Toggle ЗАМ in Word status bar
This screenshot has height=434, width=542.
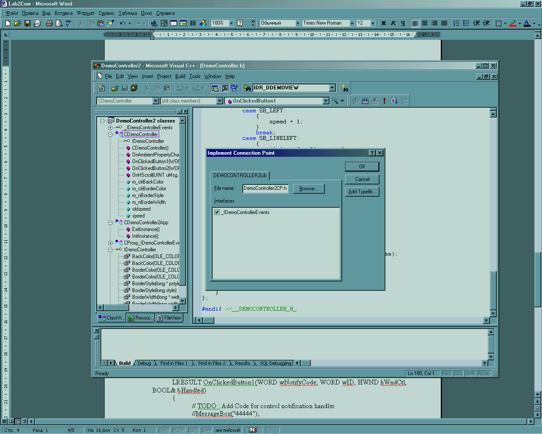point(207,430)
